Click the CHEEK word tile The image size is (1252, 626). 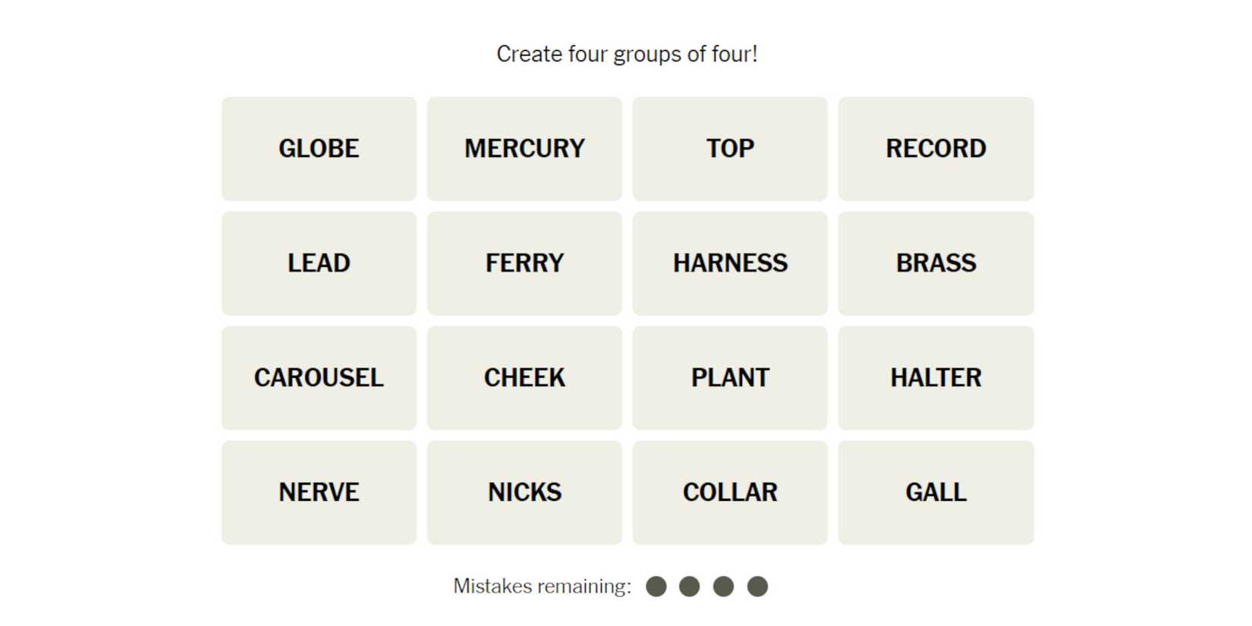pos(524,378)
